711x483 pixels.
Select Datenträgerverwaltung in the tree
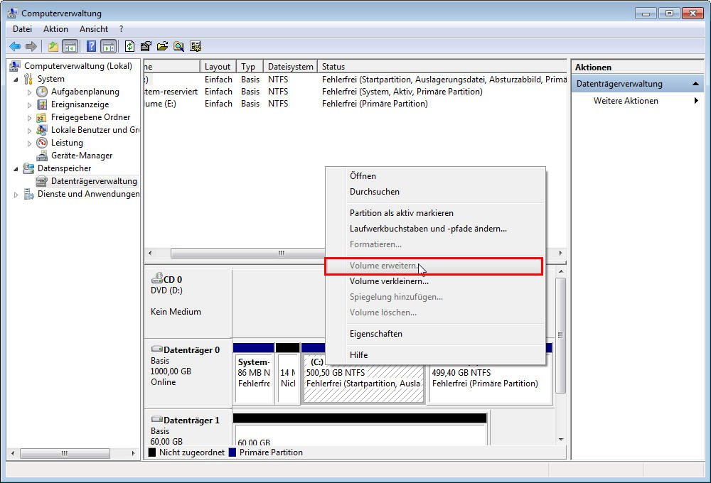point(94,181)
